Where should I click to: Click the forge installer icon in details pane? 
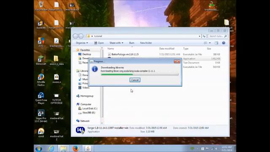(80, 130)
